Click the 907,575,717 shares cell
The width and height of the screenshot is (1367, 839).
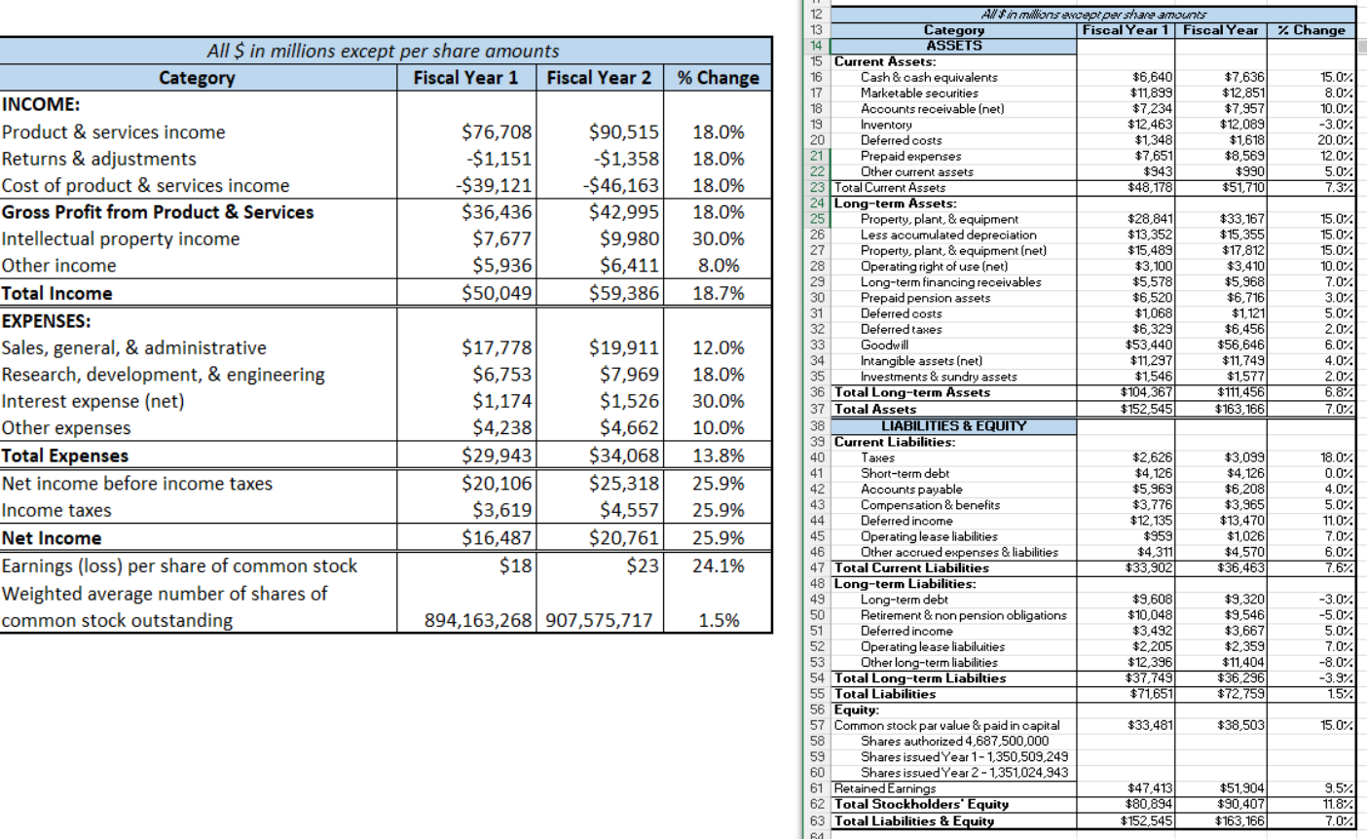(x=599, y=620)
